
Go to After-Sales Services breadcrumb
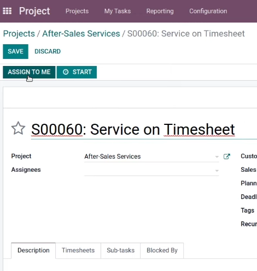click(81, 34)
